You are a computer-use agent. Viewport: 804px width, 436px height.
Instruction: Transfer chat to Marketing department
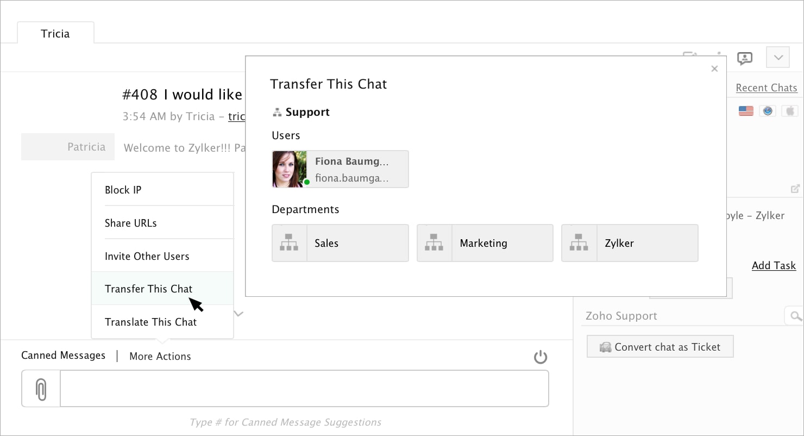pyautogui.click(x=485, y=243)
